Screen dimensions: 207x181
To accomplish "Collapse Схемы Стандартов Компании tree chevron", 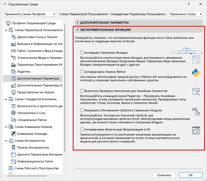I will [6, 99].
